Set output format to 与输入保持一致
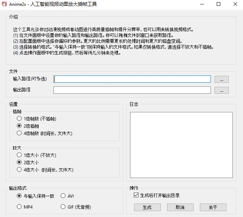 (x=19, y=196)
